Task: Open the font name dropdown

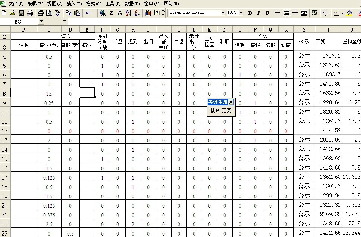Action: coord(224,12)
